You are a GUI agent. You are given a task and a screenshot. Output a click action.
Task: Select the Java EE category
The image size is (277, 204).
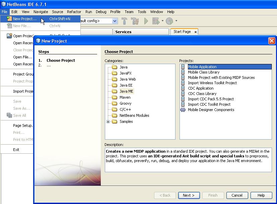126,85
